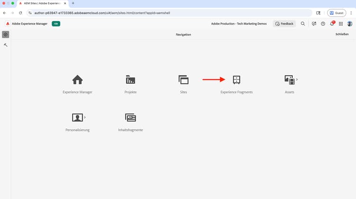Click the Personalisierung label
The image size is (356, 199).
77,130
